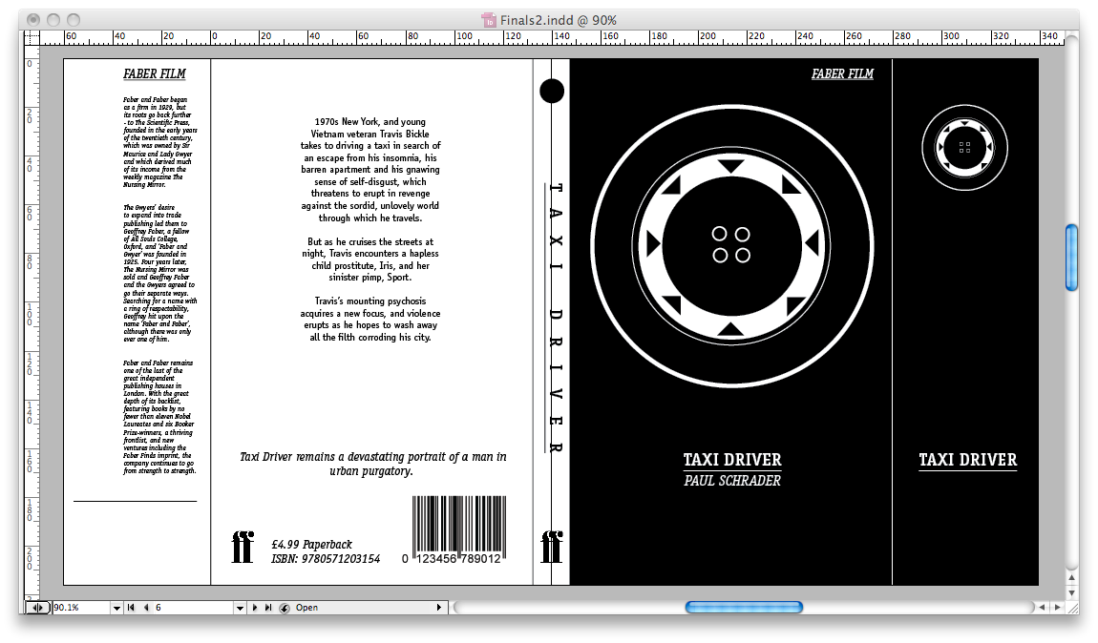The width and height of the screenshot is (1098, 643).
Task: Select the PAUL SCHRADER author text
Action: tap(732, 481)
